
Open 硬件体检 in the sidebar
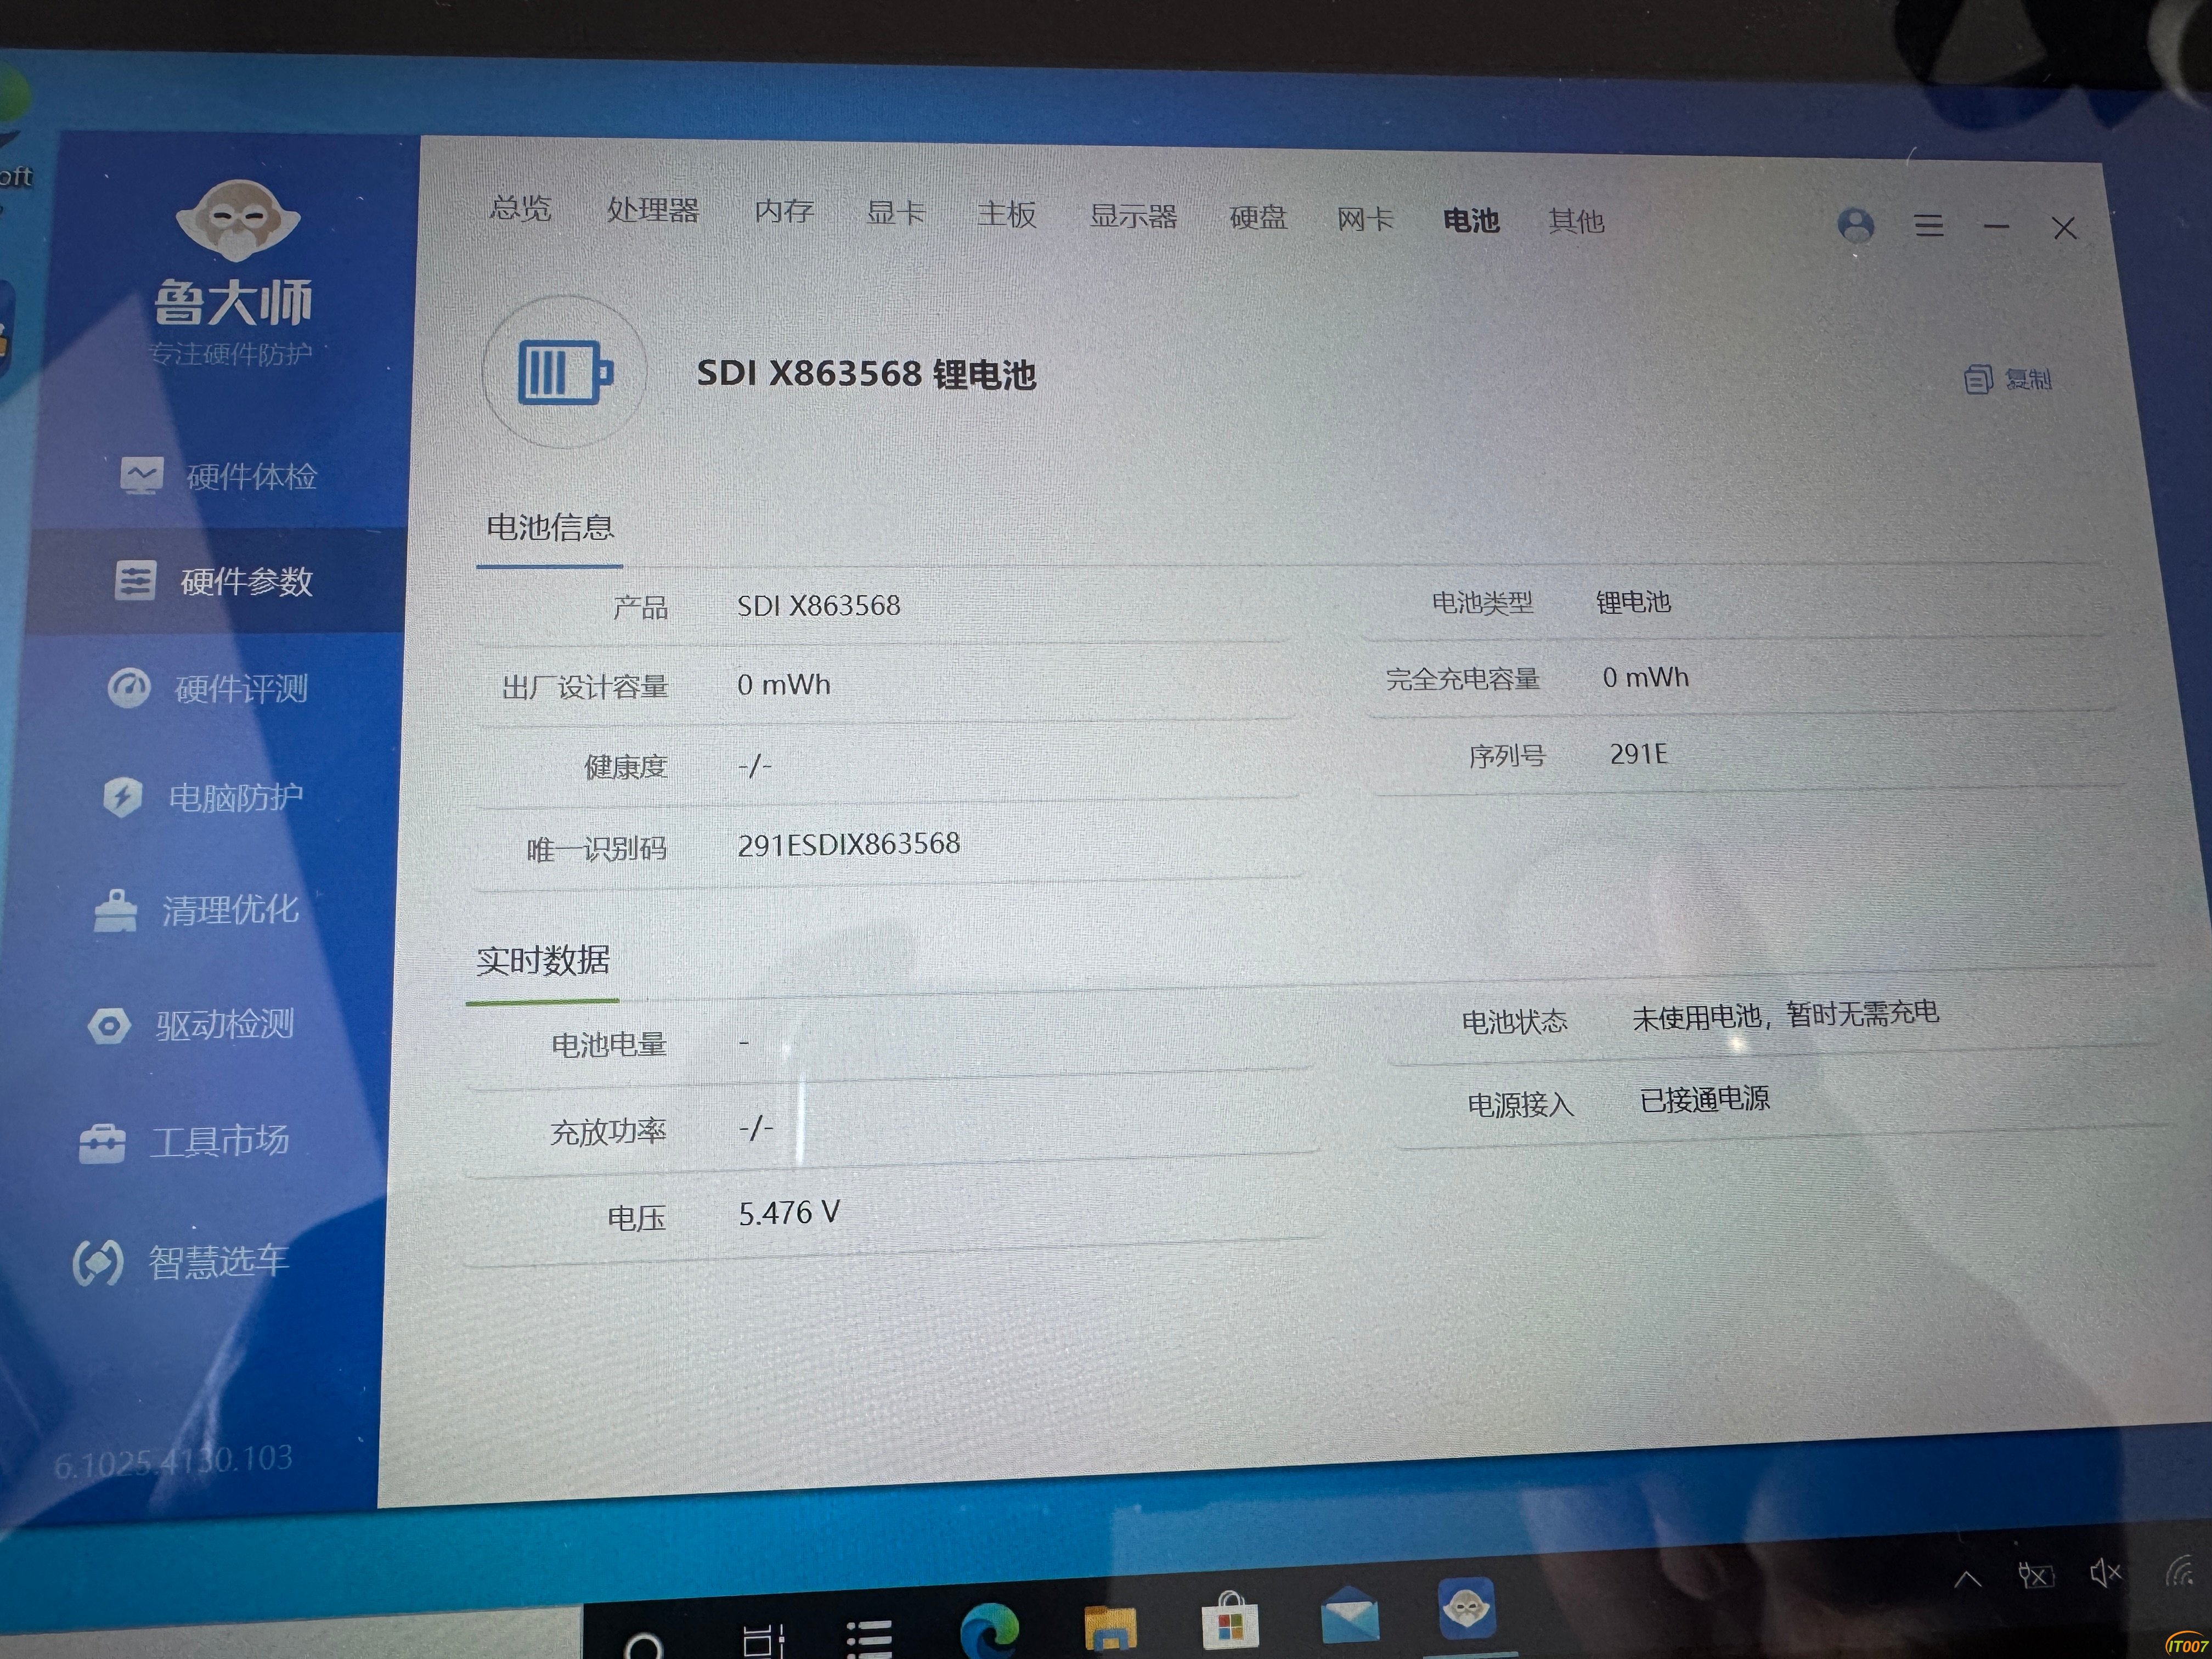point(218,476)
